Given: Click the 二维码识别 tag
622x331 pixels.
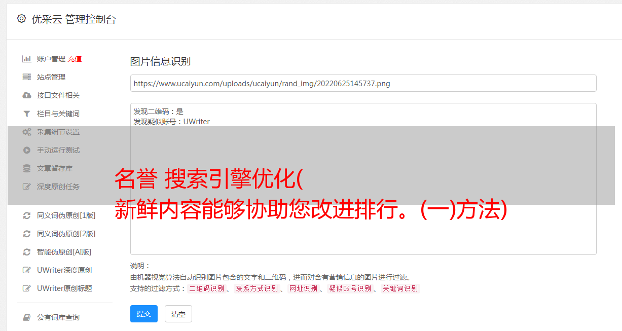Looking at the screenshot, I should (206, 288).
